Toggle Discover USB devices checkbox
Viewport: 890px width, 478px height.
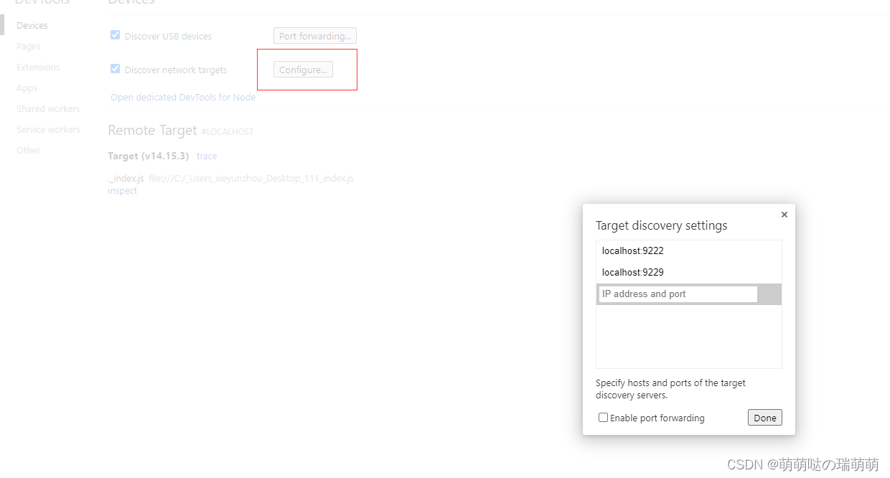pyautogui.click(x=115, y=35)
